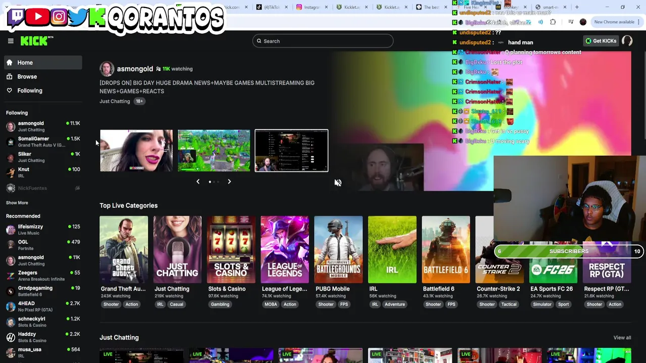Open Silker in the Following list
The width and height of the screenshot is (646, 363).
[x=43, y=157]
